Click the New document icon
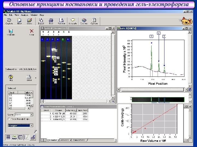 (19, 20)
